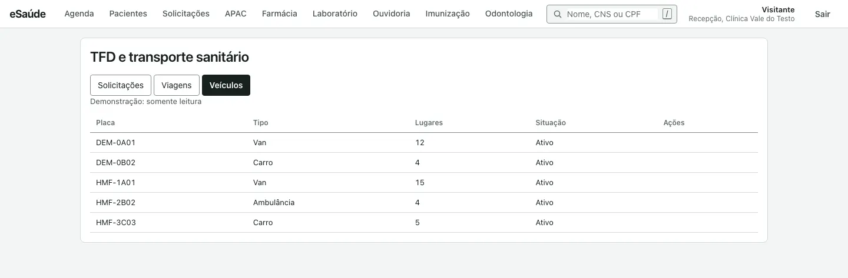The height and width of the screenshot is (278, 848).
Task: Select vehicle row DEM-0A01
Action: pyautogui.click(x=424, y=143)
